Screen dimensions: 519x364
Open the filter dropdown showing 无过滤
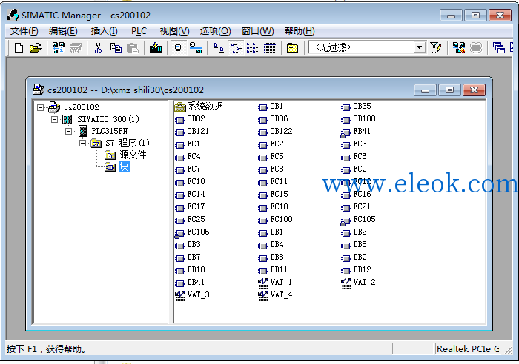pos(367,47)
